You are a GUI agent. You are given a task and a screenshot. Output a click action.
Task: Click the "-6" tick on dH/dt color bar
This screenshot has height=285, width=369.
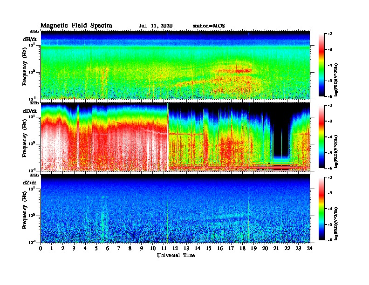coord(330,96)
